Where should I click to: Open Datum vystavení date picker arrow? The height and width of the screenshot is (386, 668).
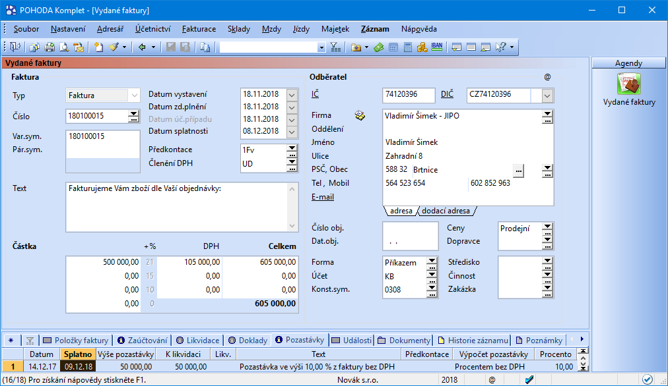point(292,94)
